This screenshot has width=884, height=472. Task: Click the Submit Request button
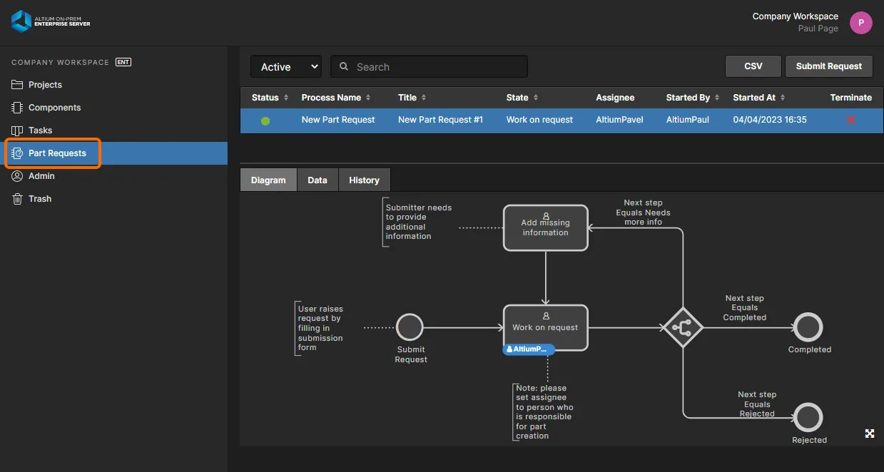pyautogui.click(x=829, y=66)
